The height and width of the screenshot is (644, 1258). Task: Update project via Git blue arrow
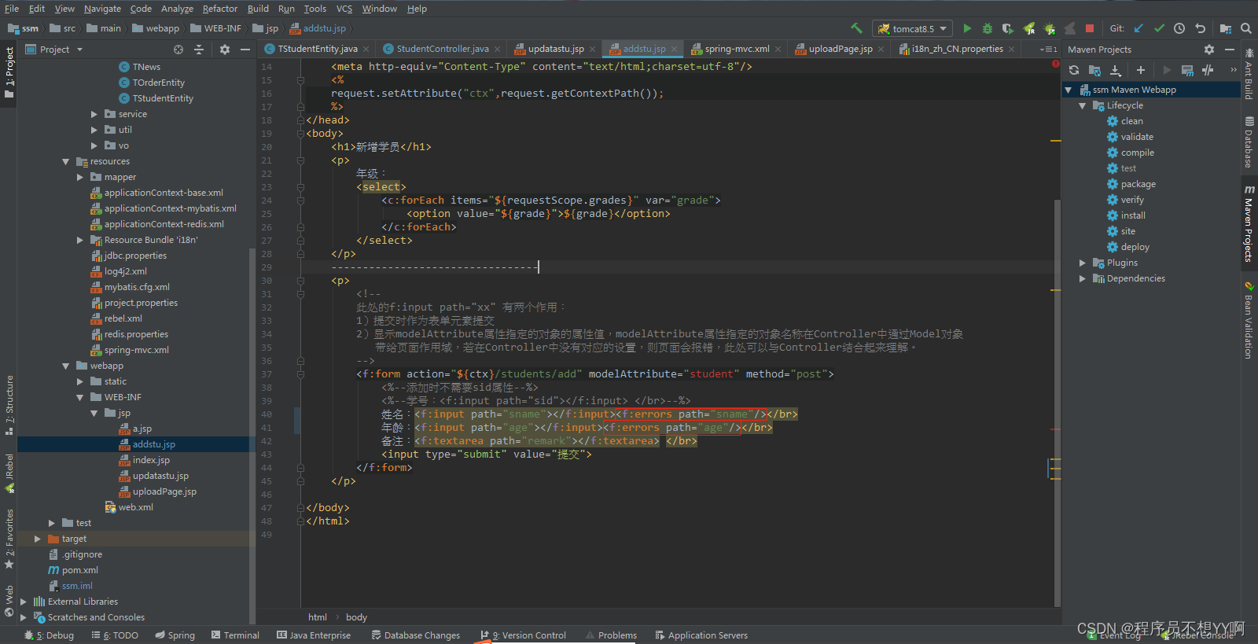[x=1138, y=28]
